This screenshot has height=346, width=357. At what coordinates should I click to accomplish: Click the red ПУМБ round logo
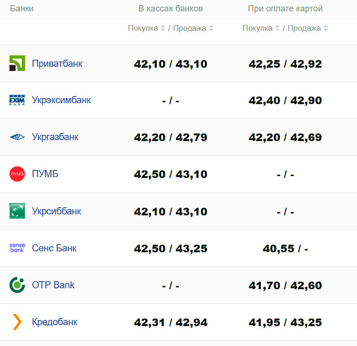click(17, 174)
